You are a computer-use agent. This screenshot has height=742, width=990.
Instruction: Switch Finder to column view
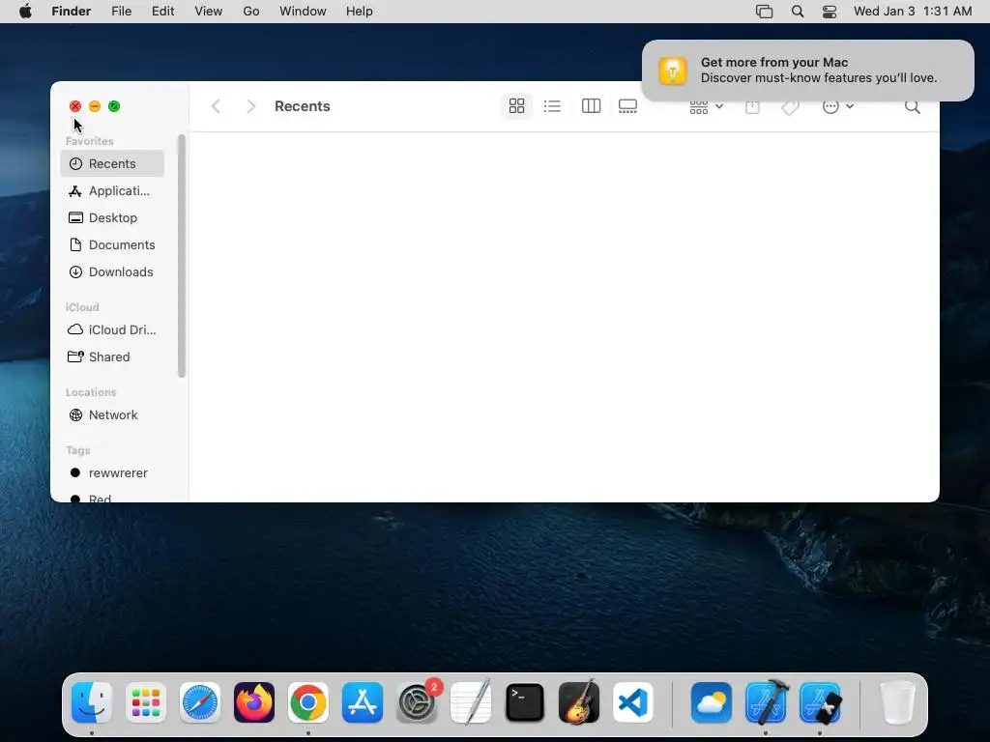(x=591, y=106)
